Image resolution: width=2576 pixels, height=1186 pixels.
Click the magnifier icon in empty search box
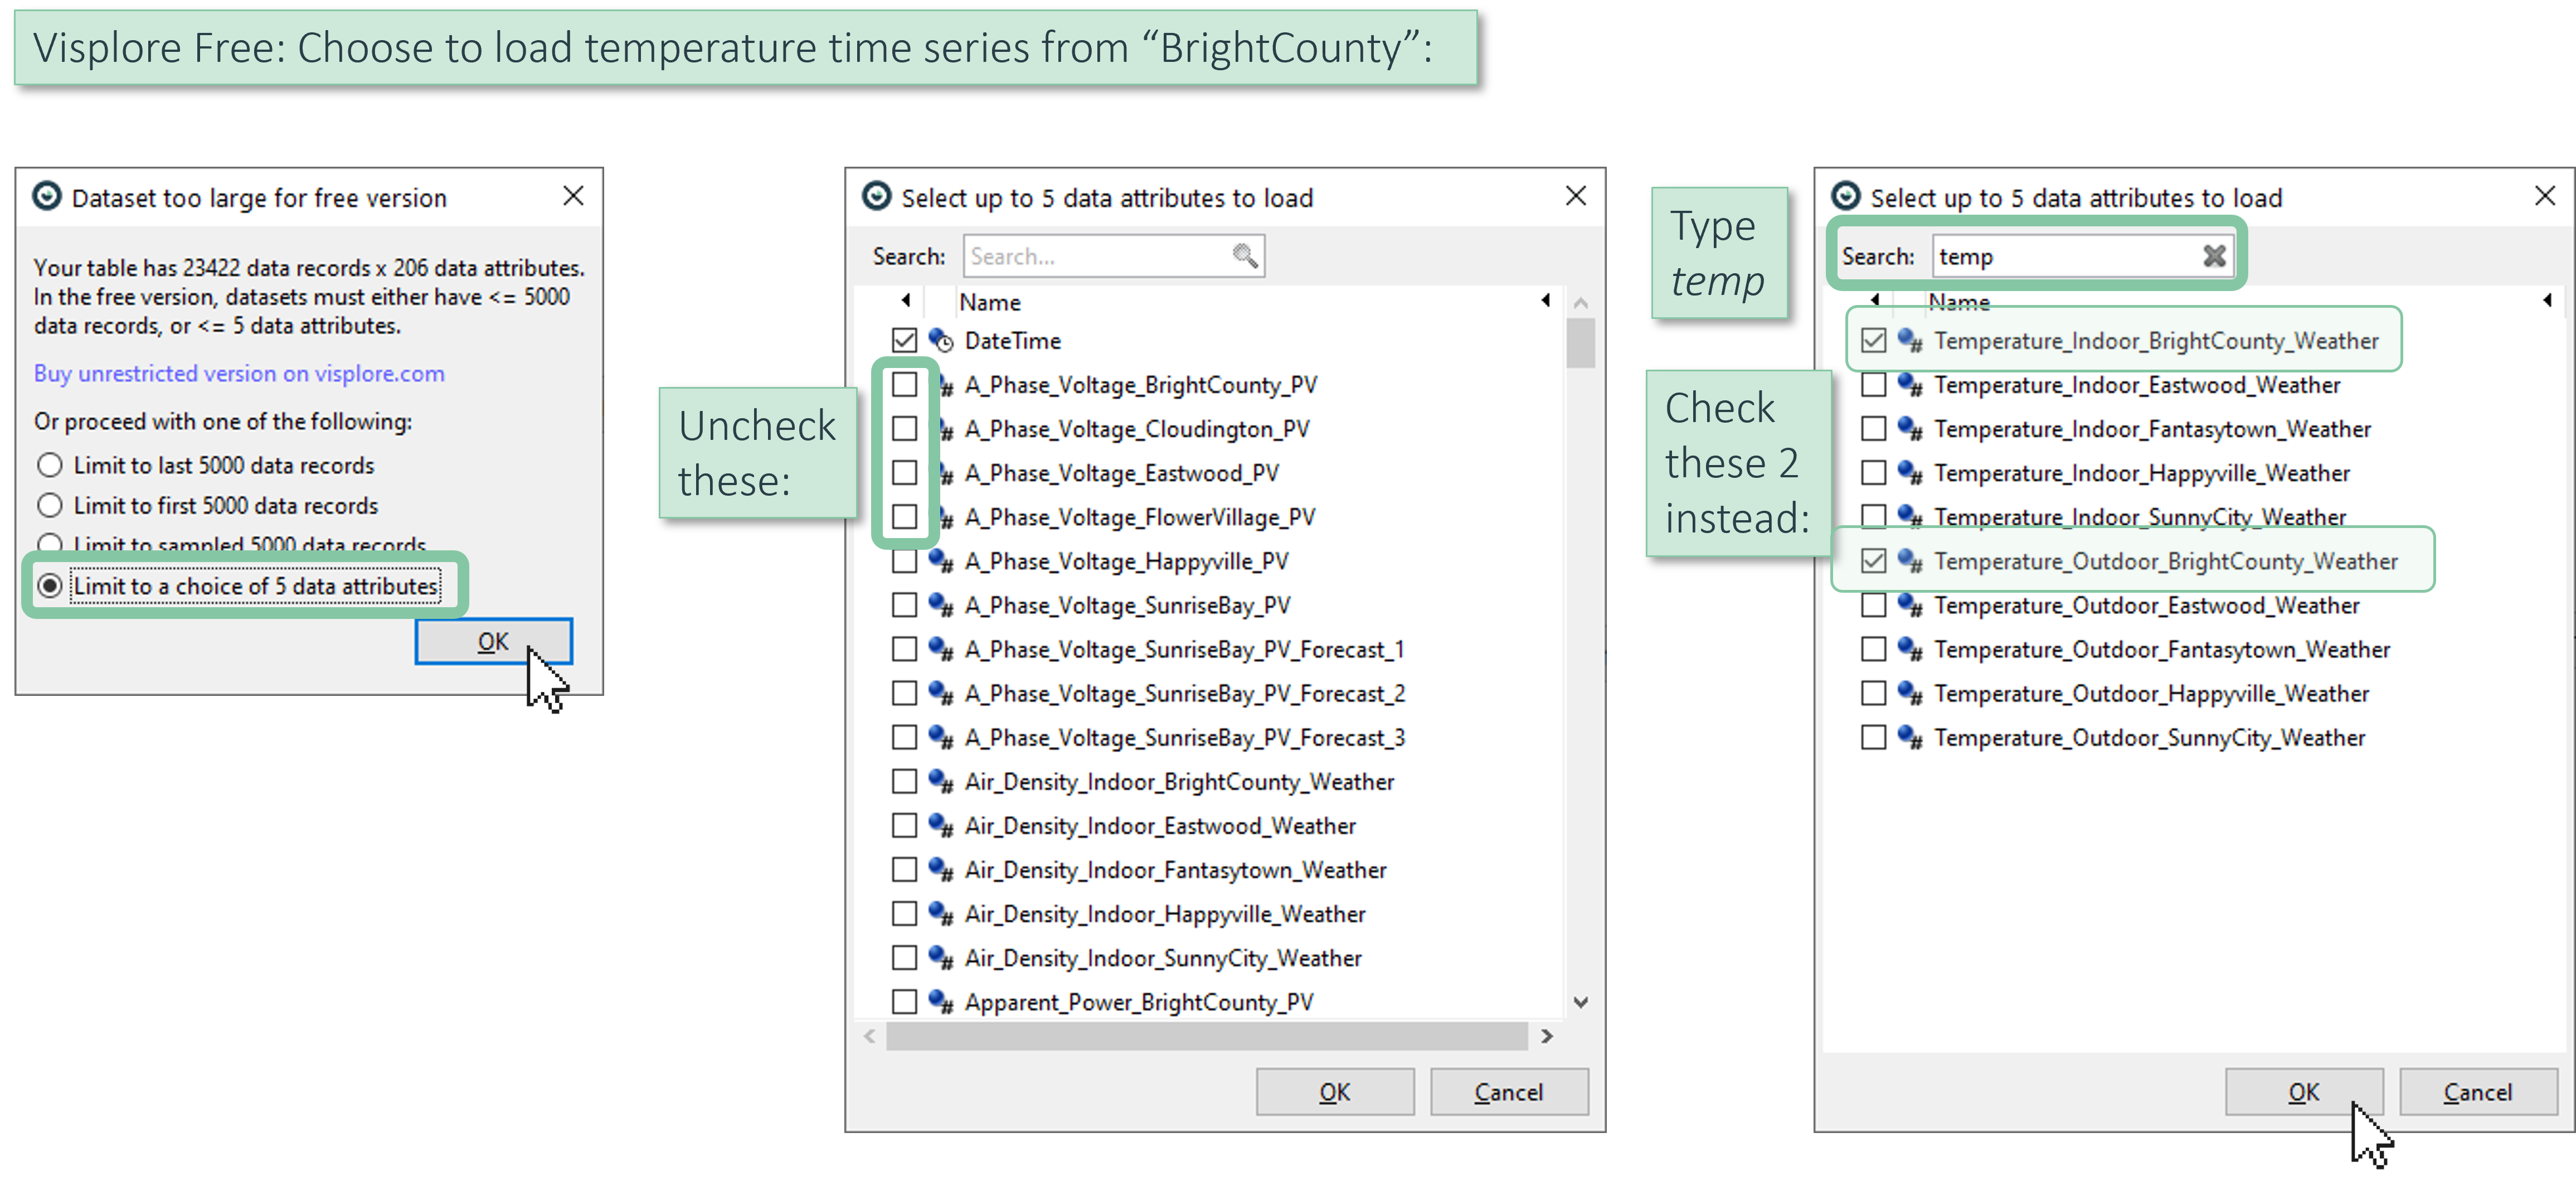pyautogui.click(x=1244, y=256)
